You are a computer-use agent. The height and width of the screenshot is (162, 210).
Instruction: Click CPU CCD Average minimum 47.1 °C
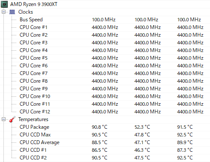click(x=142, y=142)
